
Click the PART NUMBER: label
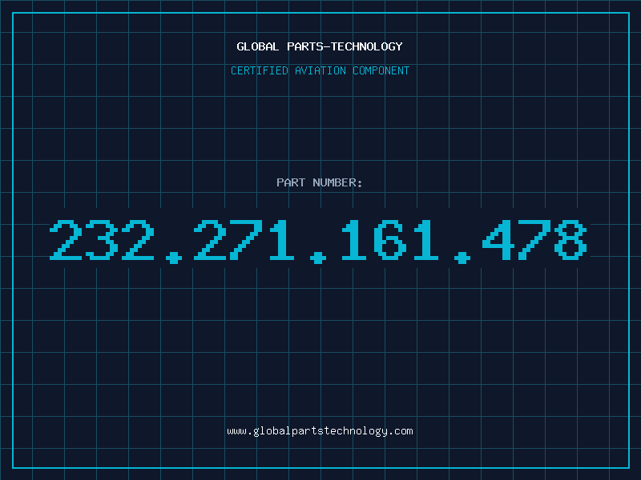(x=320, y=182)
